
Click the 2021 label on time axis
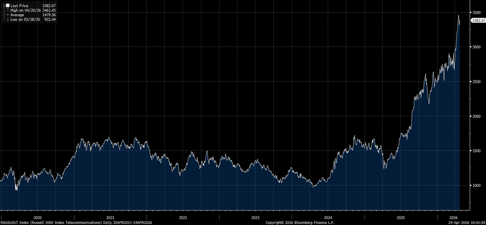110,217
